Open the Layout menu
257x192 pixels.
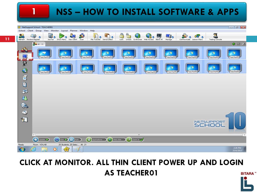64,30
